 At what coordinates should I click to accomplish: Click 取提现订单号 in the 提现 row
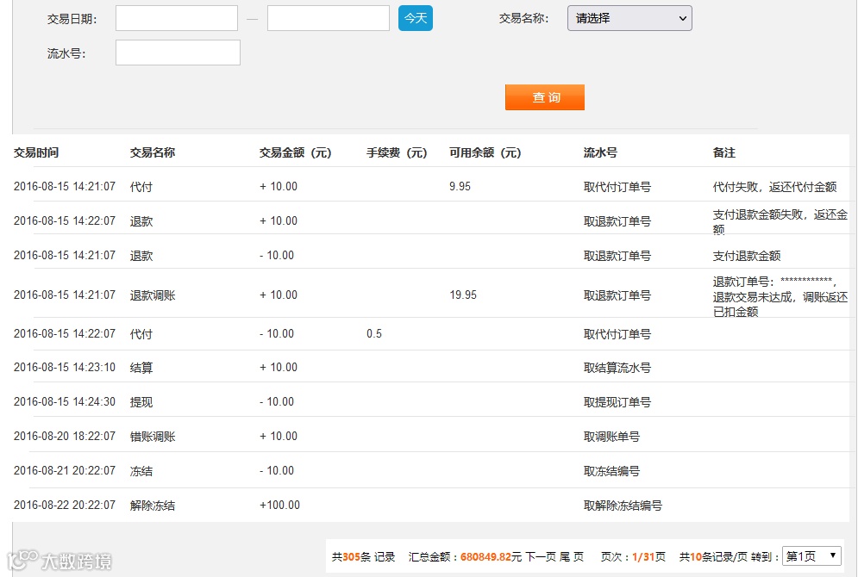[x=617, y=402]
